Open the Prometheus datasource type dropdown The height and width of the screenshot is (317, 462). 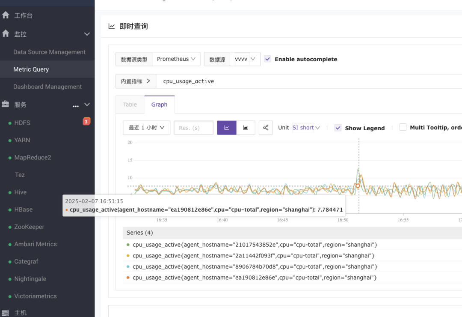(x=176, y=59)
